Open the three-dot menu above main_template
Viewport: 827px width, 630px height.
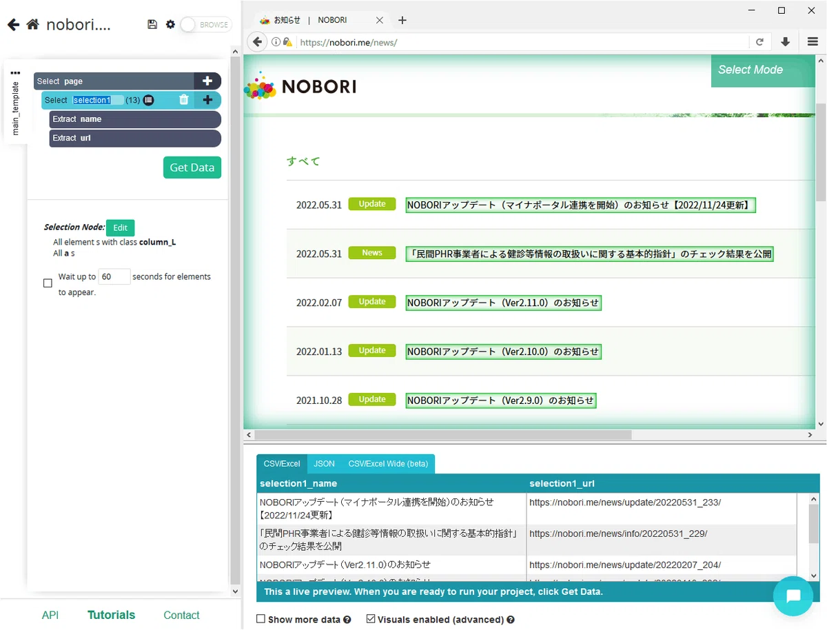15,72
